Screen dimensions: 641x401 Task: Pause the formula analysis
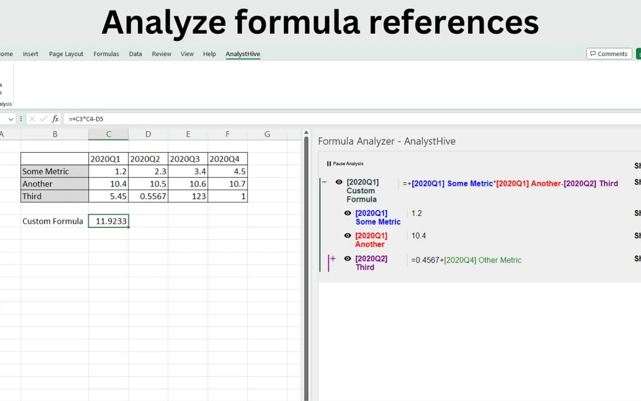click(345, 164)
